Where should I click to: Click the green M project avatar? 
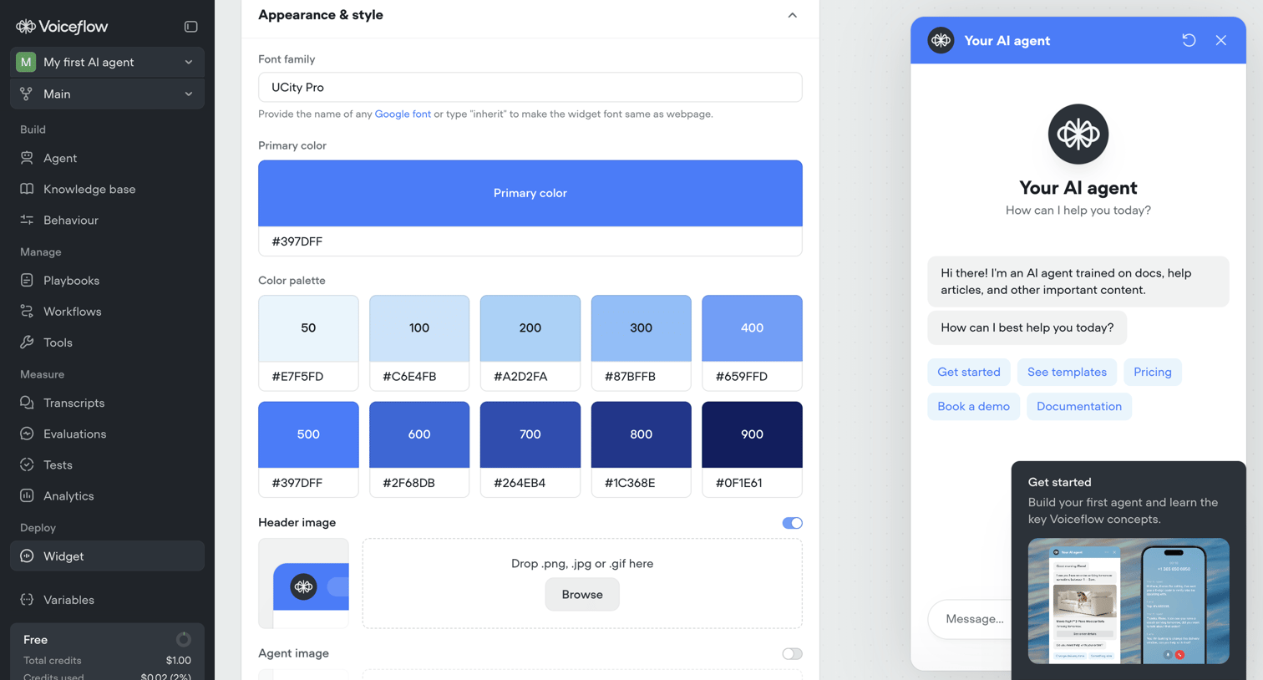coord(26,62)
